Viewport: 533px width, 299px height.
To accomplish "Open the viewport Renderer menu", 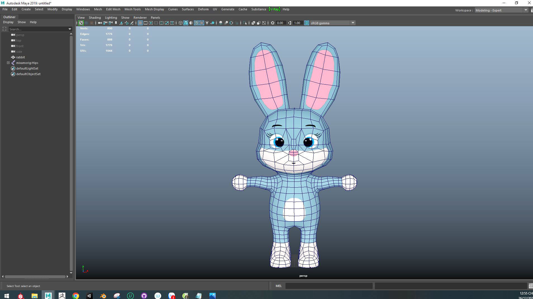I will 140,18.
